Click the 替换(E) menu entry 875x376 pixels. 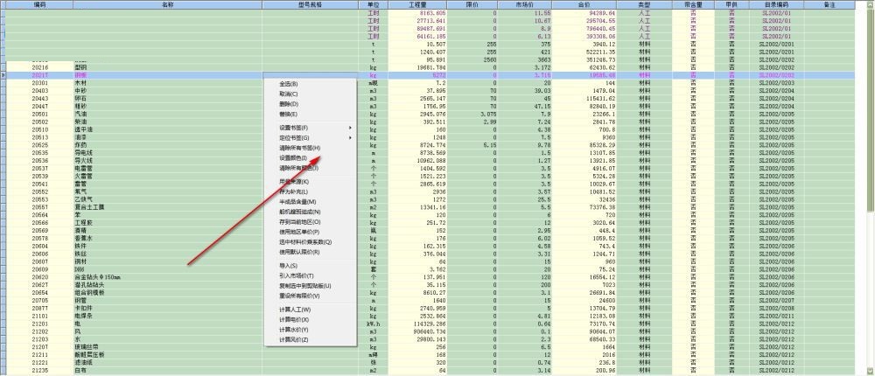(289, 114)
